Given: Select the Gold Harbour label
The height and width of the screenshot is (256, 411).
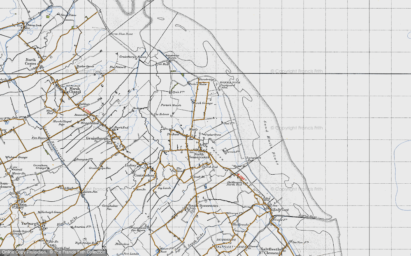Looking at the screenshot, I should pos(69,188).
